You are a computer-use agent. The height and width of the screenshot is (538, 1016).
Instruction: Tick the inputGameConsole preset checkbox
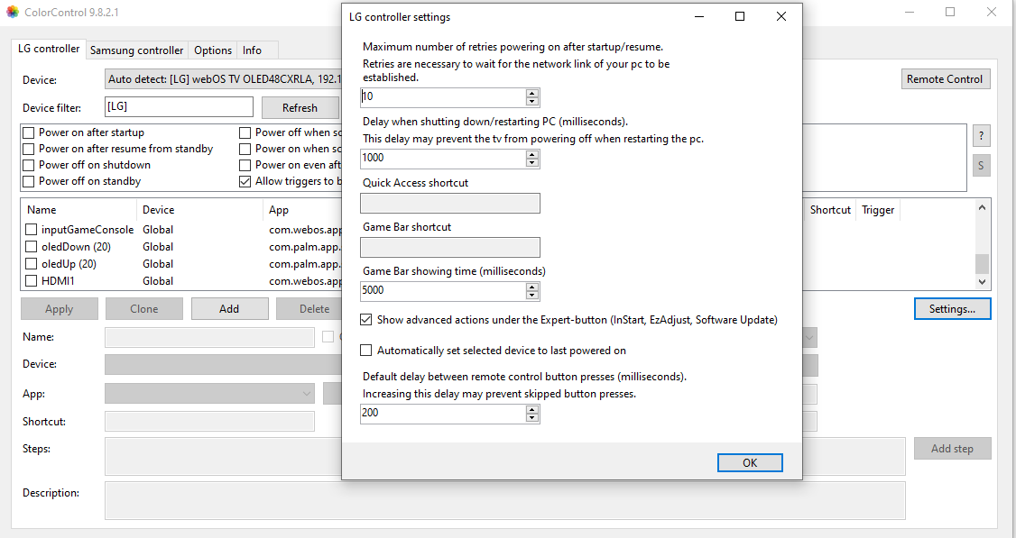click(x=32, y=230)
